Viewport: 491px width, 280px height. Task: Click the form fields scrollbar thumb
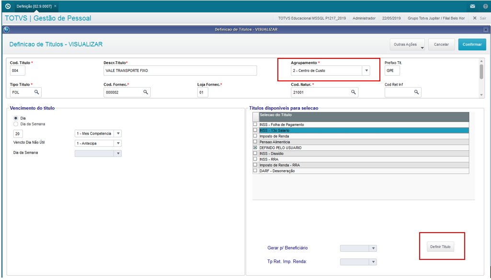pos(481,72)
